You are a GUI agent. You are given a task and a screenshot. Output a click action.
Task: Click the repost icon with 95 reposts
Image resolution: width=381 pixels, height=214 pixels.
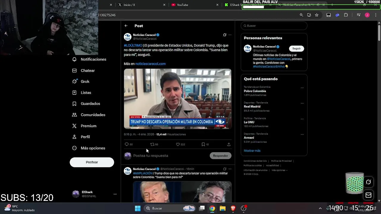coord(152,144)
